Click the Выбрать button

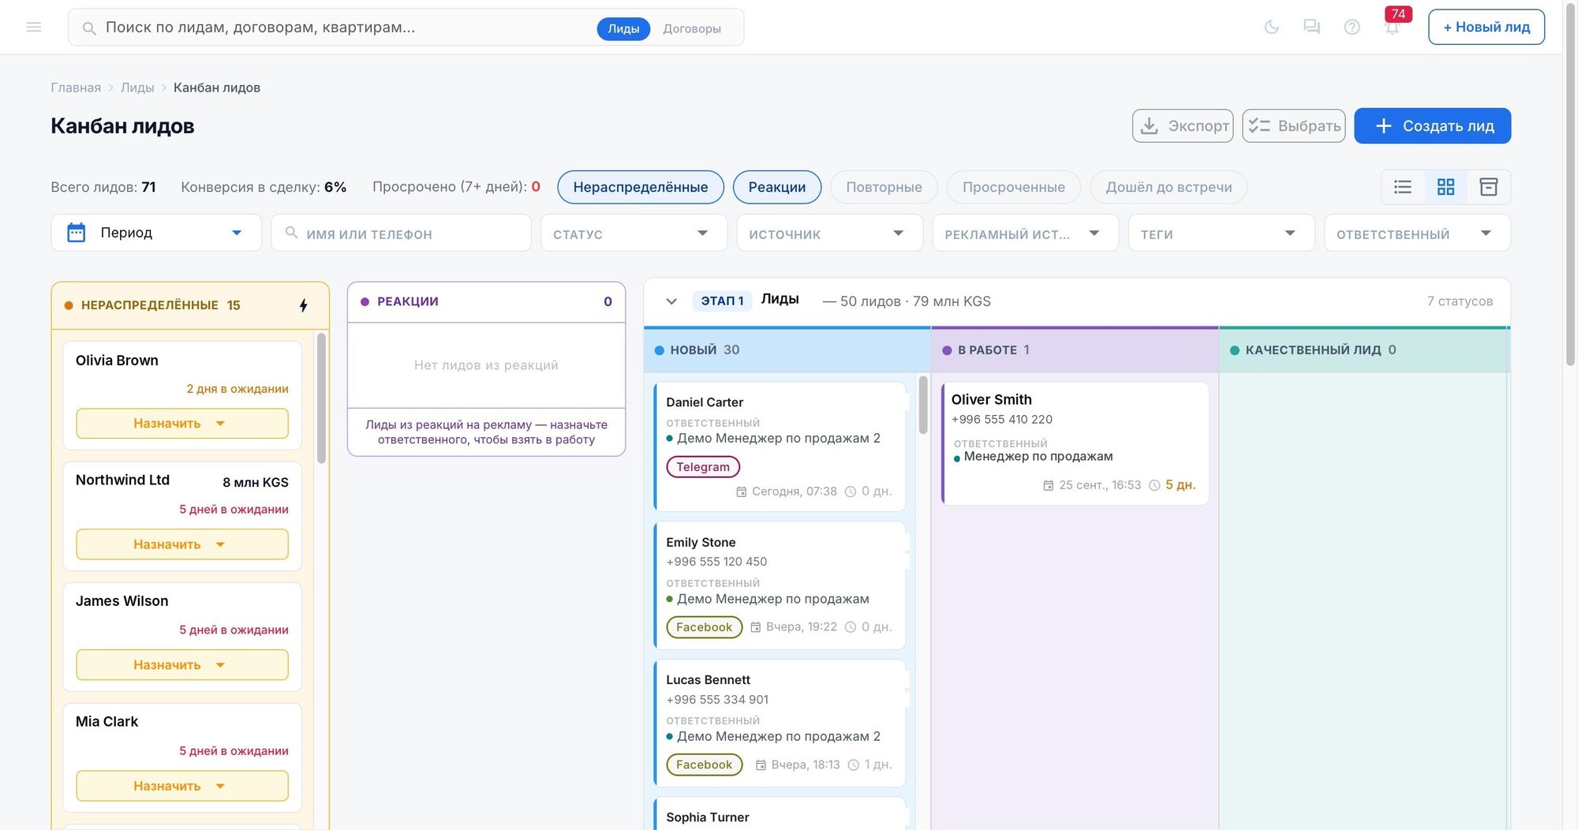pyautogui.click(x=1294, y=126)
